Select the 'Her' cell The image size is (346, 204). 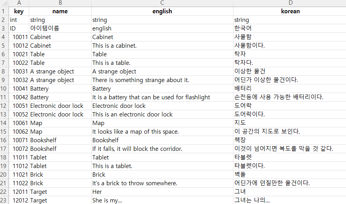[x=162, y=192]
